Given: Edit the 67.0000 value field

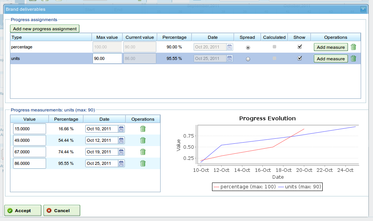Looking at the screenshot, I should [30, 152].
